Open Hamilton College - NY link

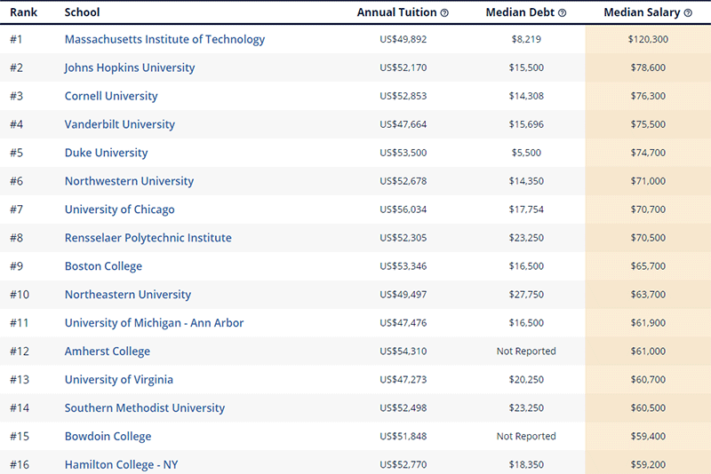click(122, 464)
